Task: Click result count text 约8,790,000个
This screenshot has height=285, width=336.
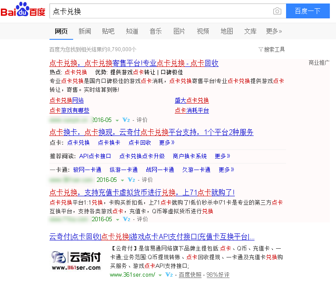Action: click(x=119, y=49)
